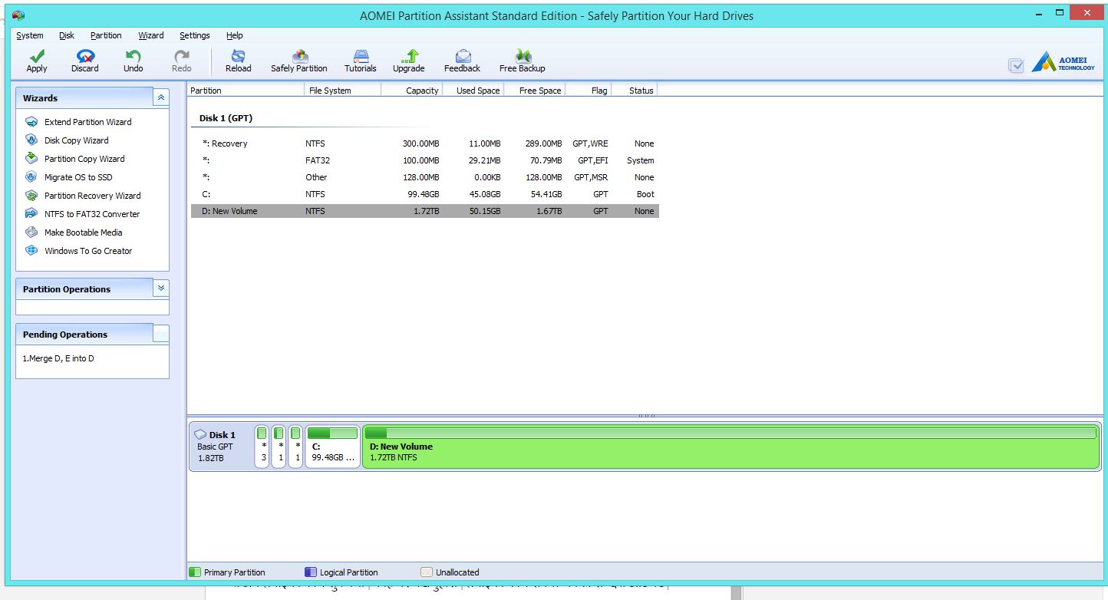The width and height of the screenshot is (1108, 600).
Task: Open the Help menu
Action: [235, 35]
